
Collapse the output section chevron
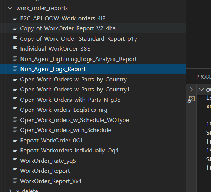[x=201, y=90]
